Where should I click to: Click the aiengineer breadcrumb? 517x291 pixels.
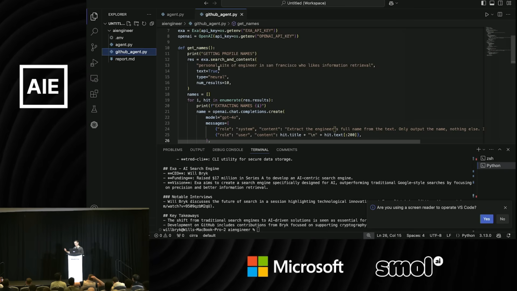[x=171, y=24]
